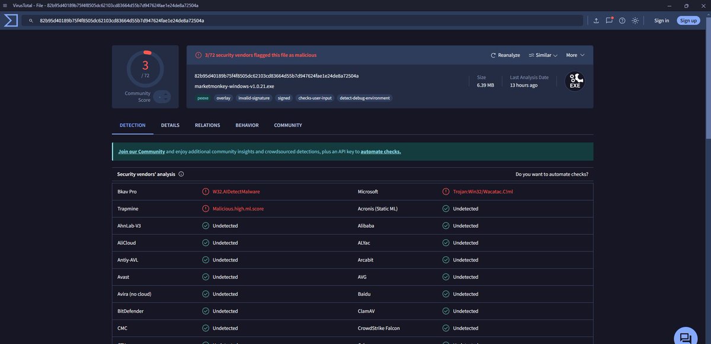Click the reanalyze circular arrow icon

pyautogui.click(x=493, y=55)
